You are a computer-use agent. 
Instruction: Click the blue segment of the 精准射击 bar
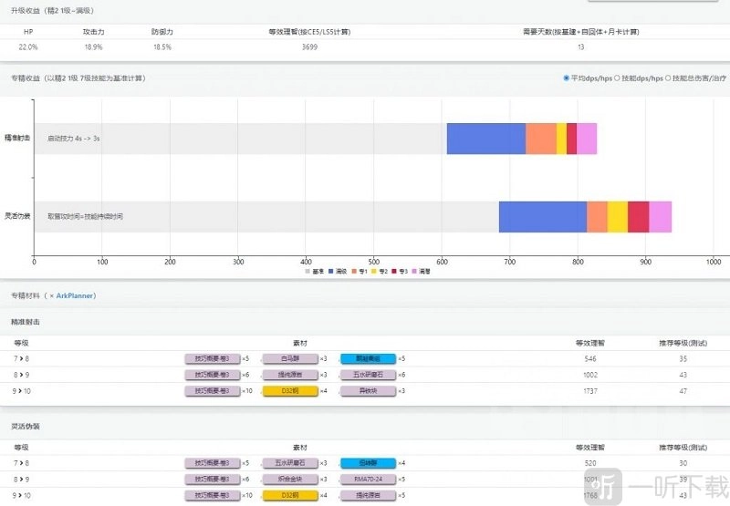click(x=485, y=139)
